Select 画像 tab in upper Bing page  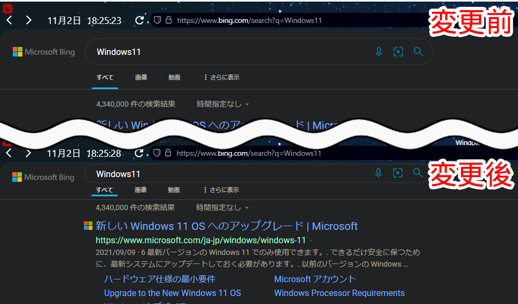(141, 77)
